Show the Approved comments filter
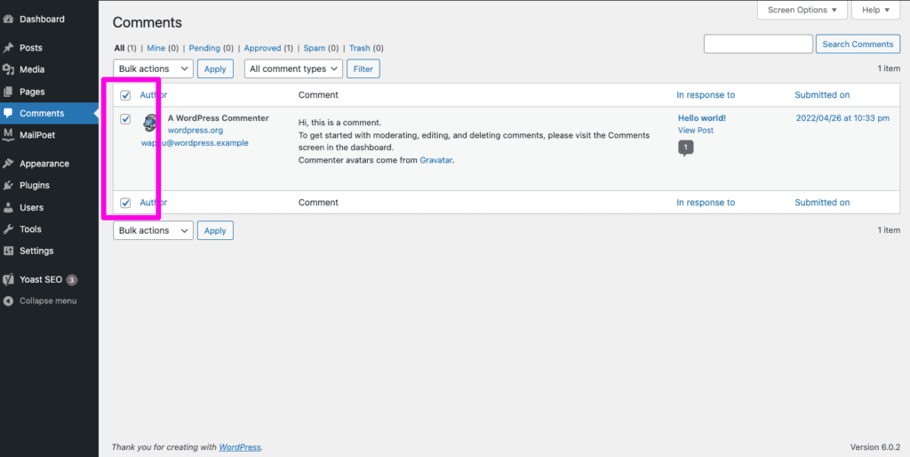The image size is (910, 457). [262, 48]
